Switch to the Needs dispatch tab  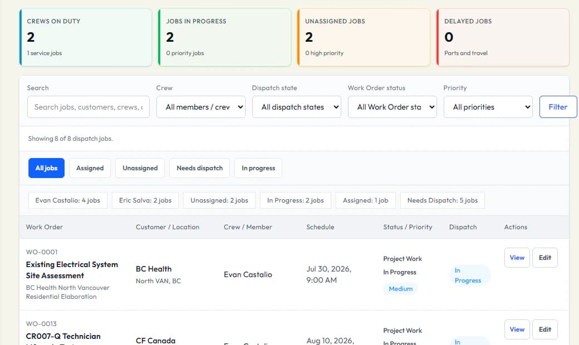click(x=199, y=168)
